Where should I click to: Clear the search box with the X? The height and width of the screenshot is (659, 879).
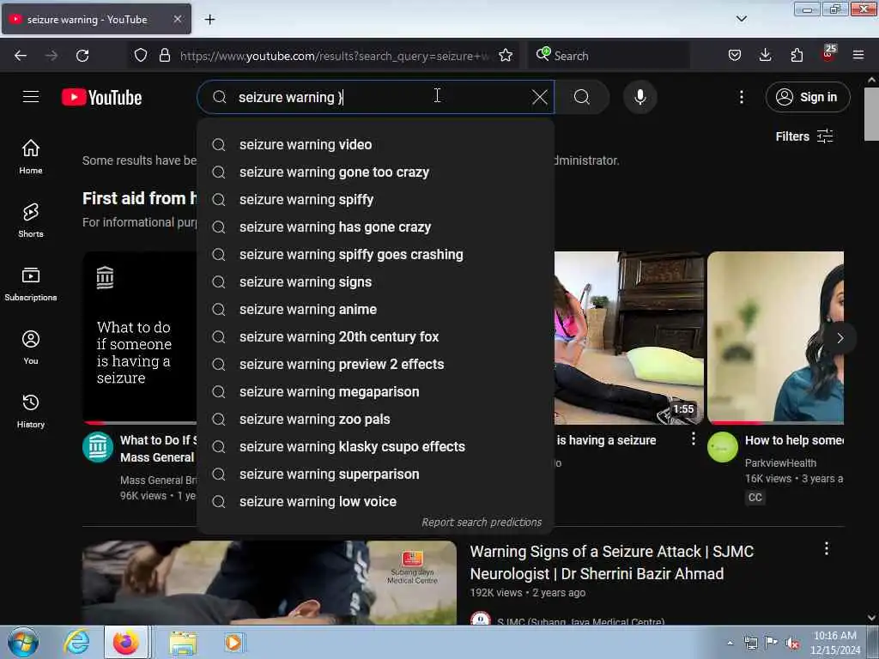[539, 97]
